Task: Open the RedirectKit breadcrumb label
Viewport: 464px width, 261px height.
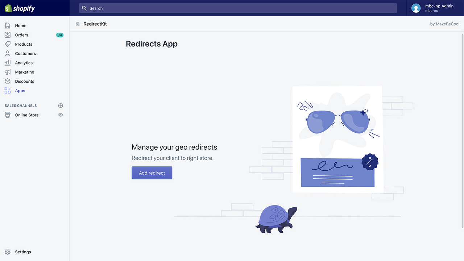Action: [x=95, y=24]
